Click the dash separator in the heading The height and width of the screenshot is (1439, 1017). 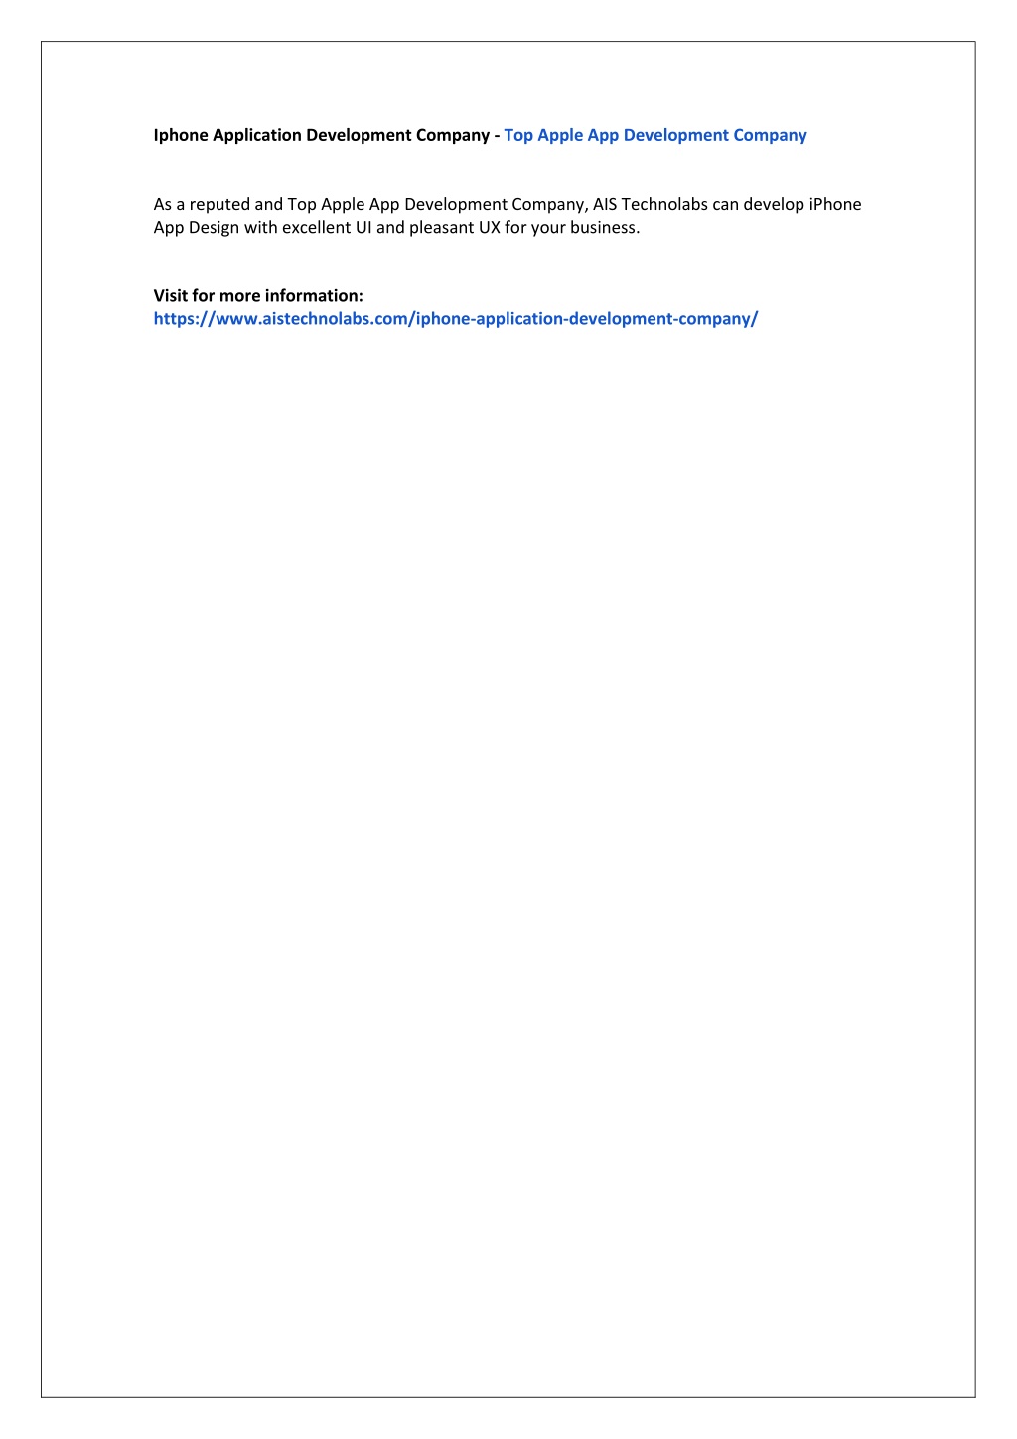[497, 136]
